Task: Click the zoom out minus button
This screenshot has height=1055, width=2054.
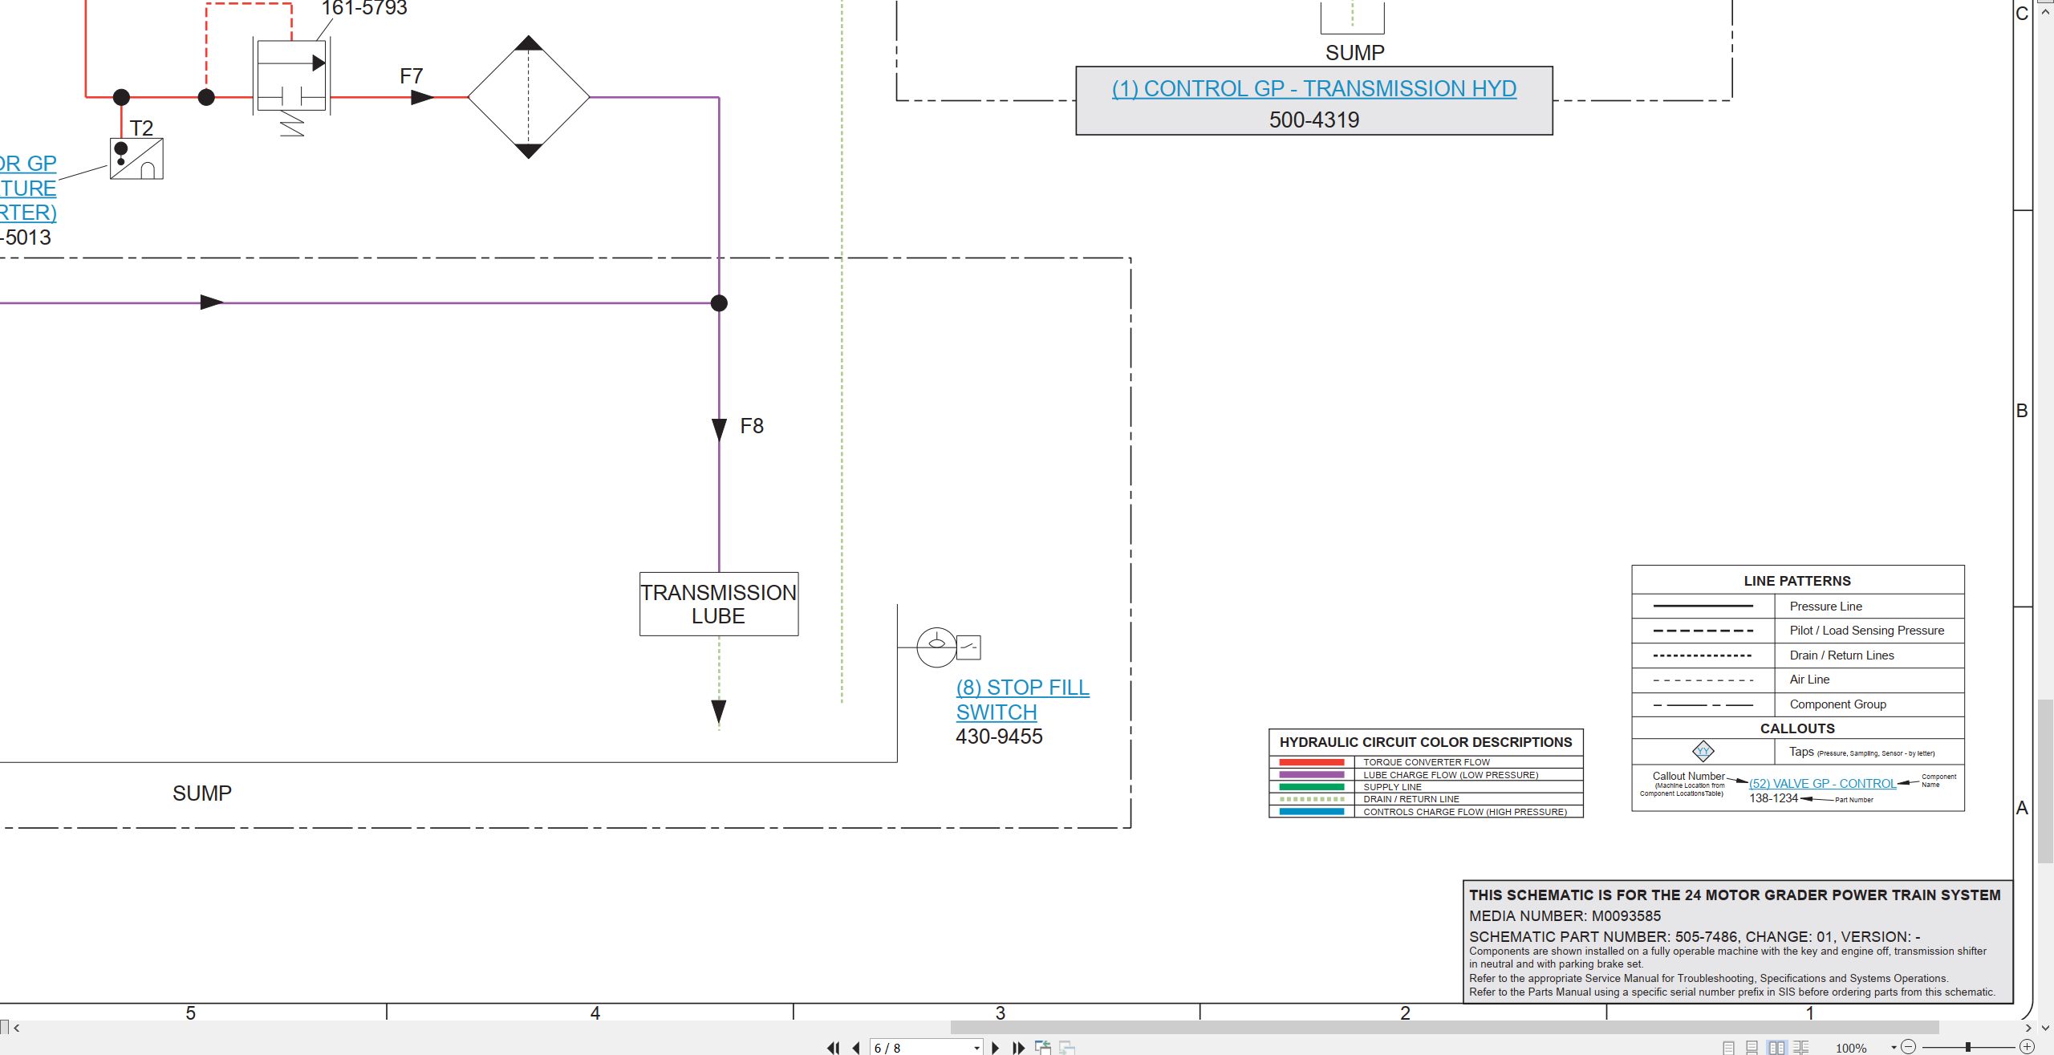Action: (x=1909, y=1046)
